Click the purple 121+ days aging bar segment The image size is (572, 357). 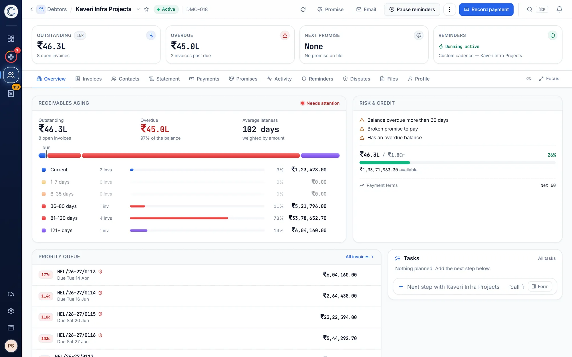coord(320,156)
